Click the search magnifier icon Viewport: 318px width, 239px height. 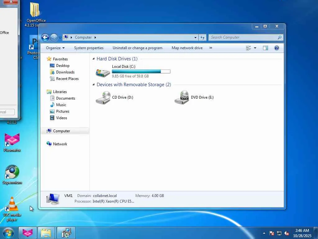(280, 37)
